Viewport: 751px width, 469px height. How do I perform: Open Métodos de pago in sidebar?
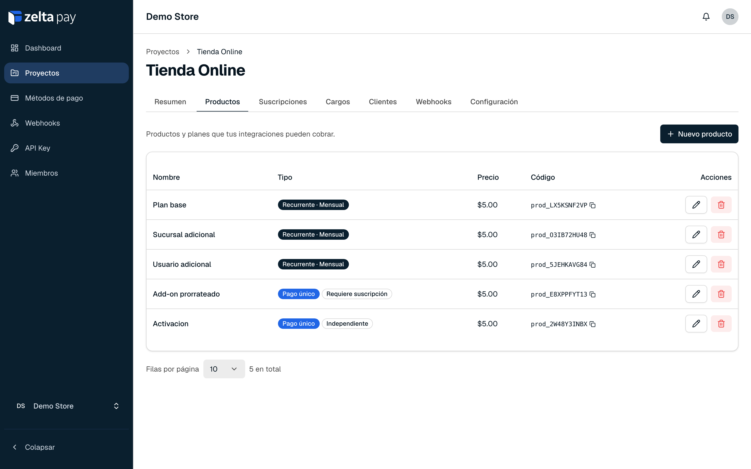[66, 98]
